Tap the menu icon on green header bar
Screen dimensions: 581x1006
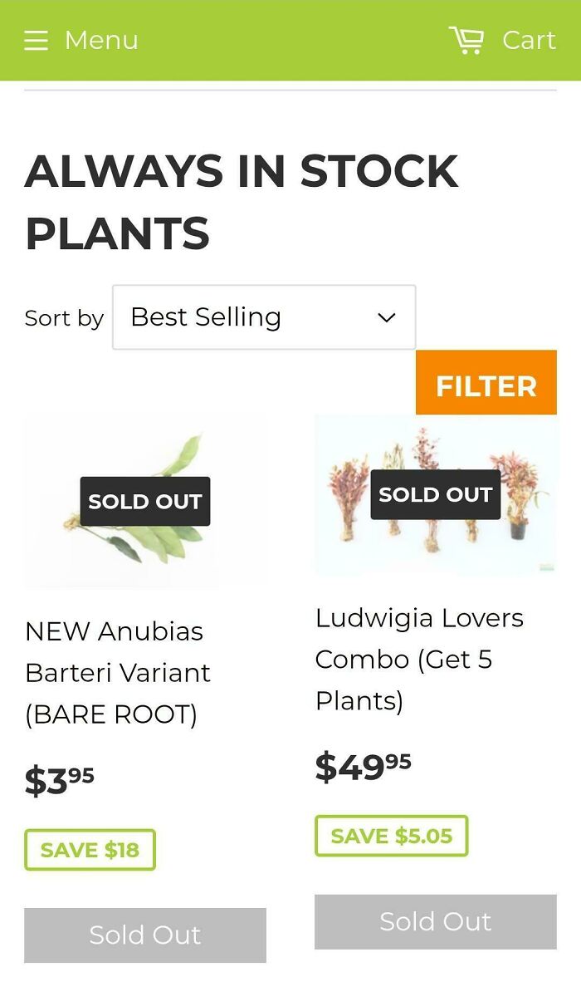point(36,40)
